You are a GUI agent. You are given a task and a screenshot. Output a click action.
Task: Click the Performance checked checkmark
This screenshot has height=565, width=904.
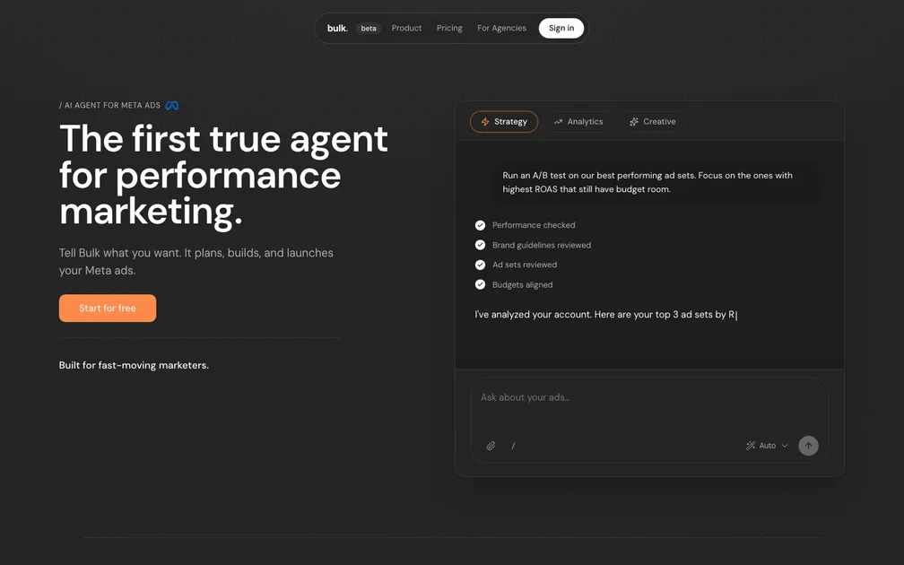coord(480,225)
